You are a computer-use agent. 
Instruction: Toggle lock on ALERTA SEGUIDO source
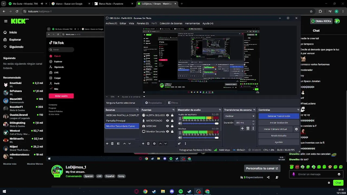click(x=172, y=115)
